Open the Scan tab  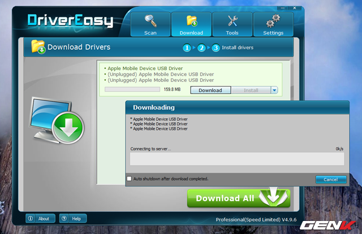tap(150, 24)
